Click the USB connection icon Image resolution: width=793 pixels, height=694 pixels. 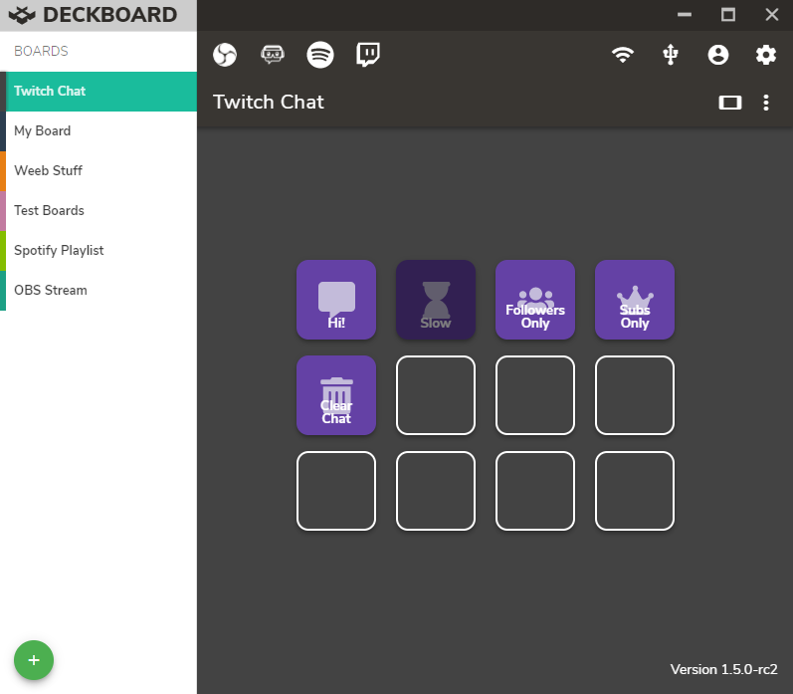[x=671, y=54]
